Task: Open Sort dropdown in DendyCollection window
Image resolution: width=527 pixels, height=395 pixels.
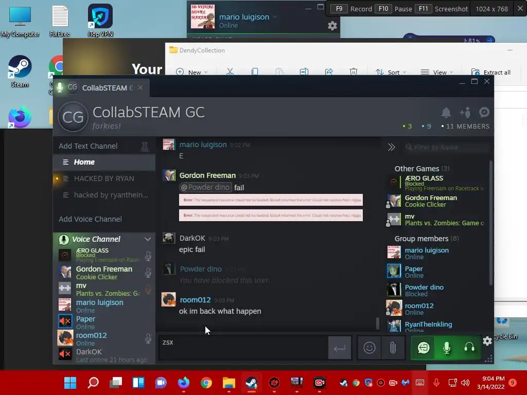Action: [391, 72]
